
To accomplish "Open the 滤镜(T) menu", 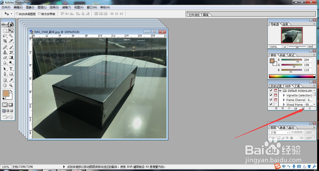I will (x=66, y=7).
